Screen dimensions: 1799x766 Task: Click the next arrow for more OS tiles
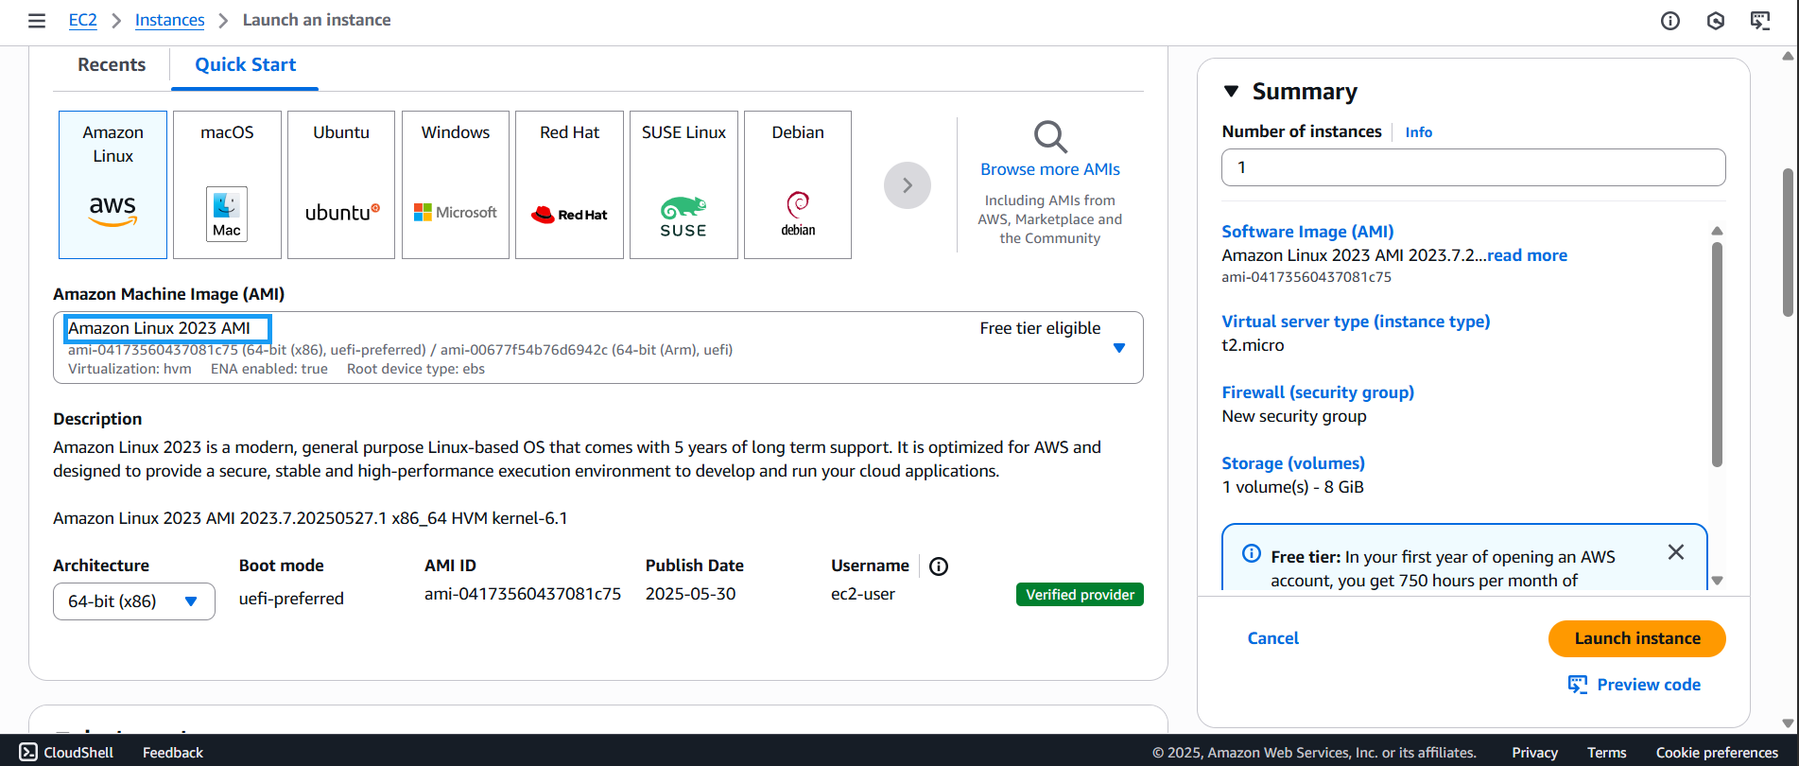(908, 185)
